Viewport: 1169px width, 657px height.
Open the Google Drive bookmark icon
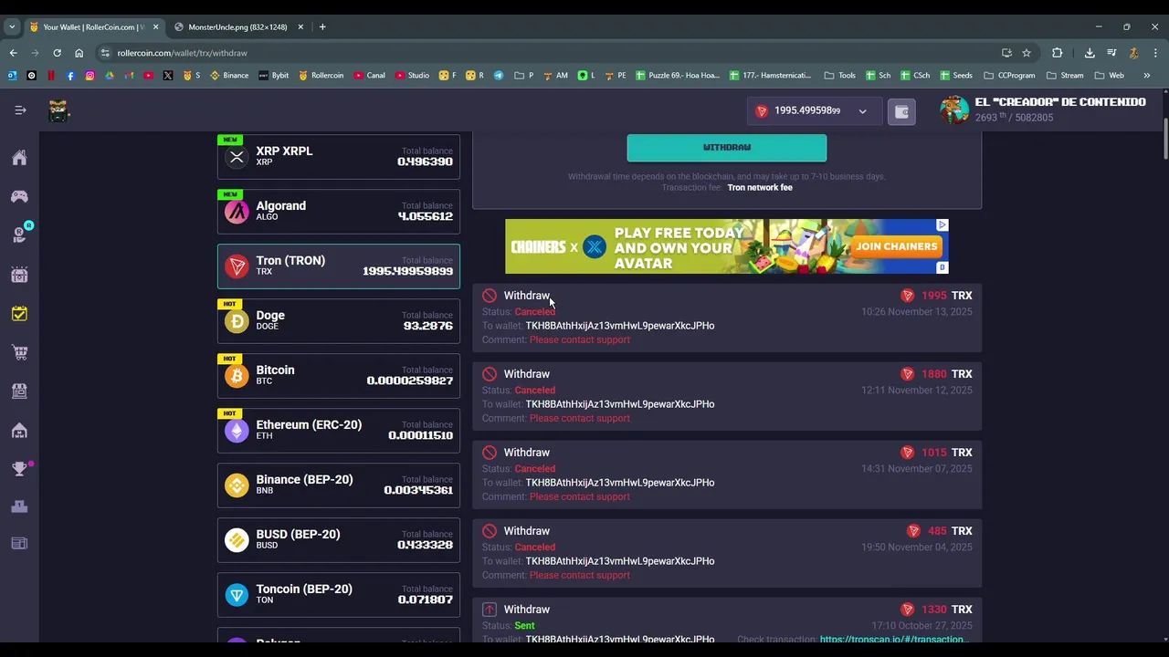[x=110, y=75]
